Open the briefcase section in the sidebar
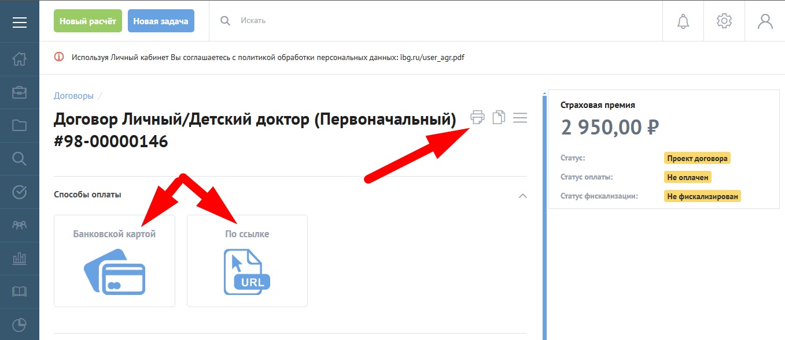 click(x=20, y=92)
